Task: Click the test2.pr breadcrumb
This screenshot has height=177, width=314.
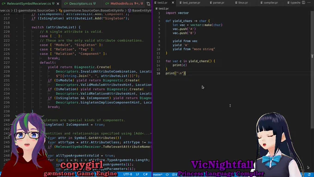Action: coord(162,9)
